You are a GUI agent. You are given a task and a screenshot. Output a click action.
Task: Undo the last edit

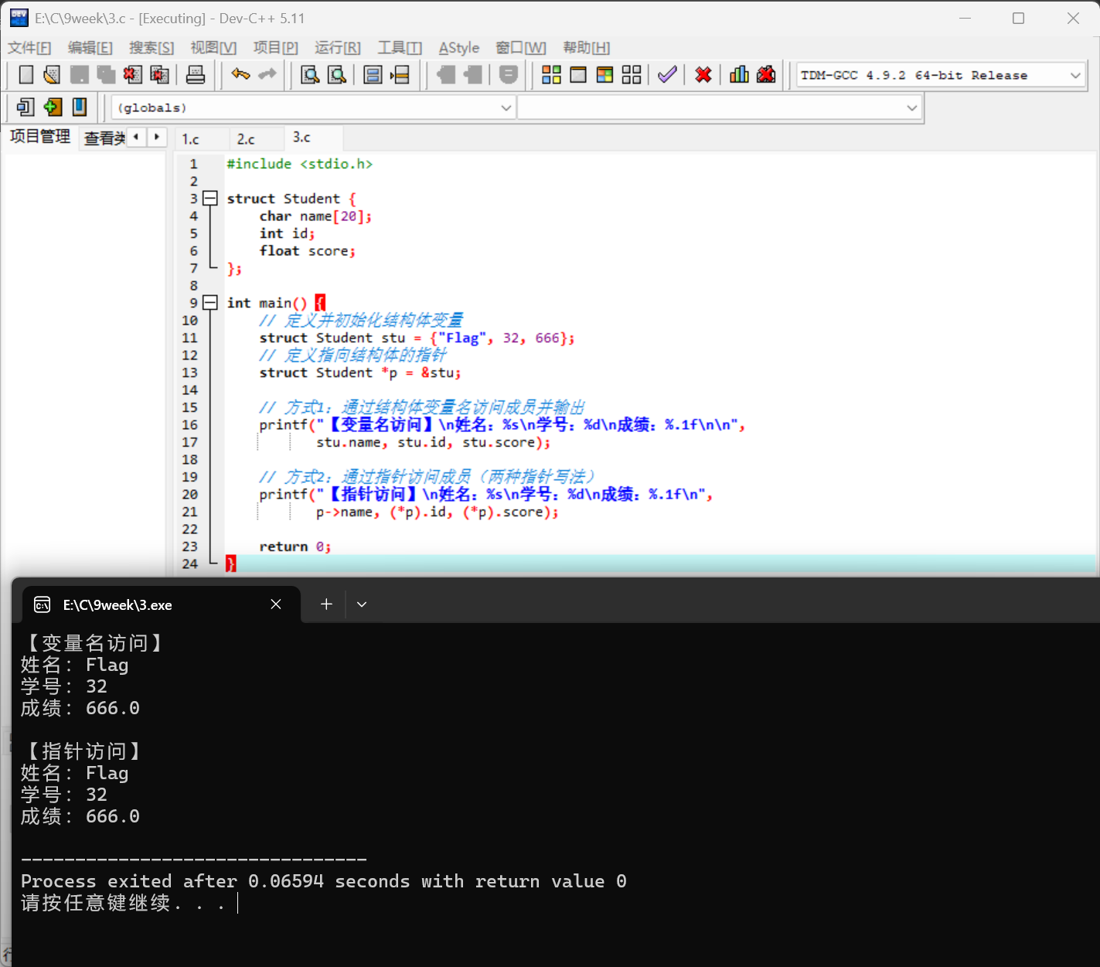click(x=240, y=75)
